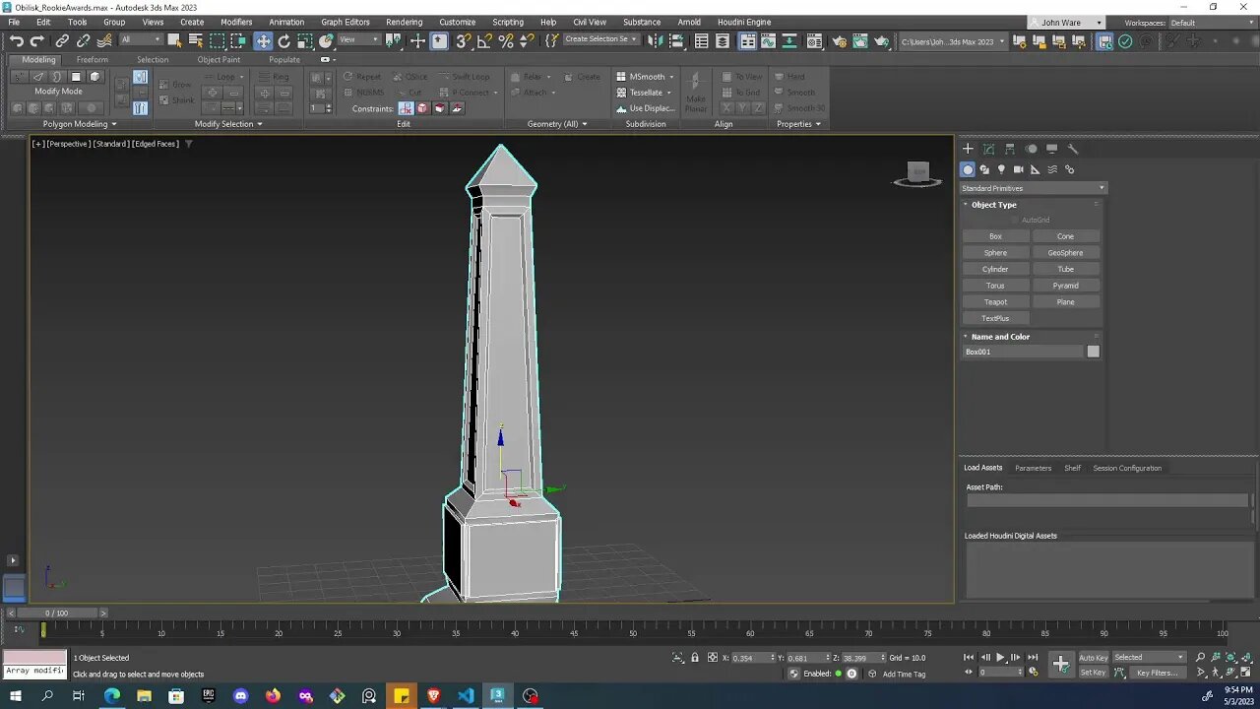The height and width of the screenshot is (709, 1260).
Task: Activate the Select and Move tool
Action: (263, 41)
